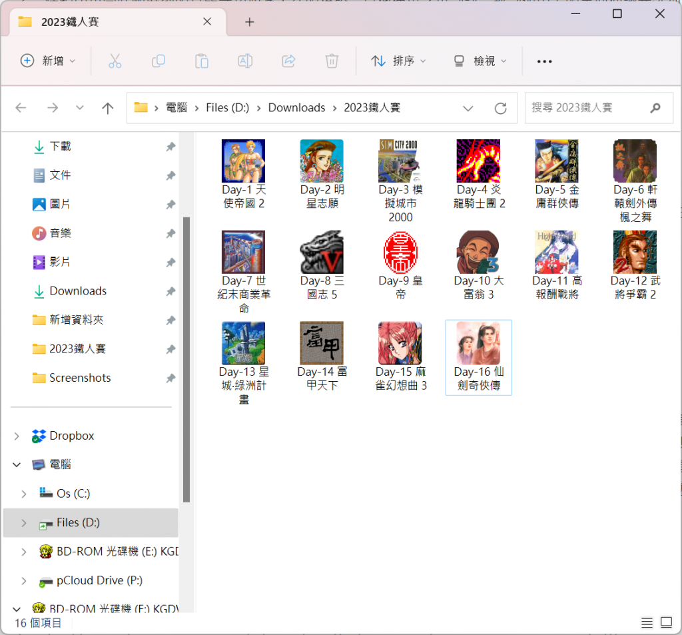
Task: Go back with the left arrow
Action: tap(21, 107)
